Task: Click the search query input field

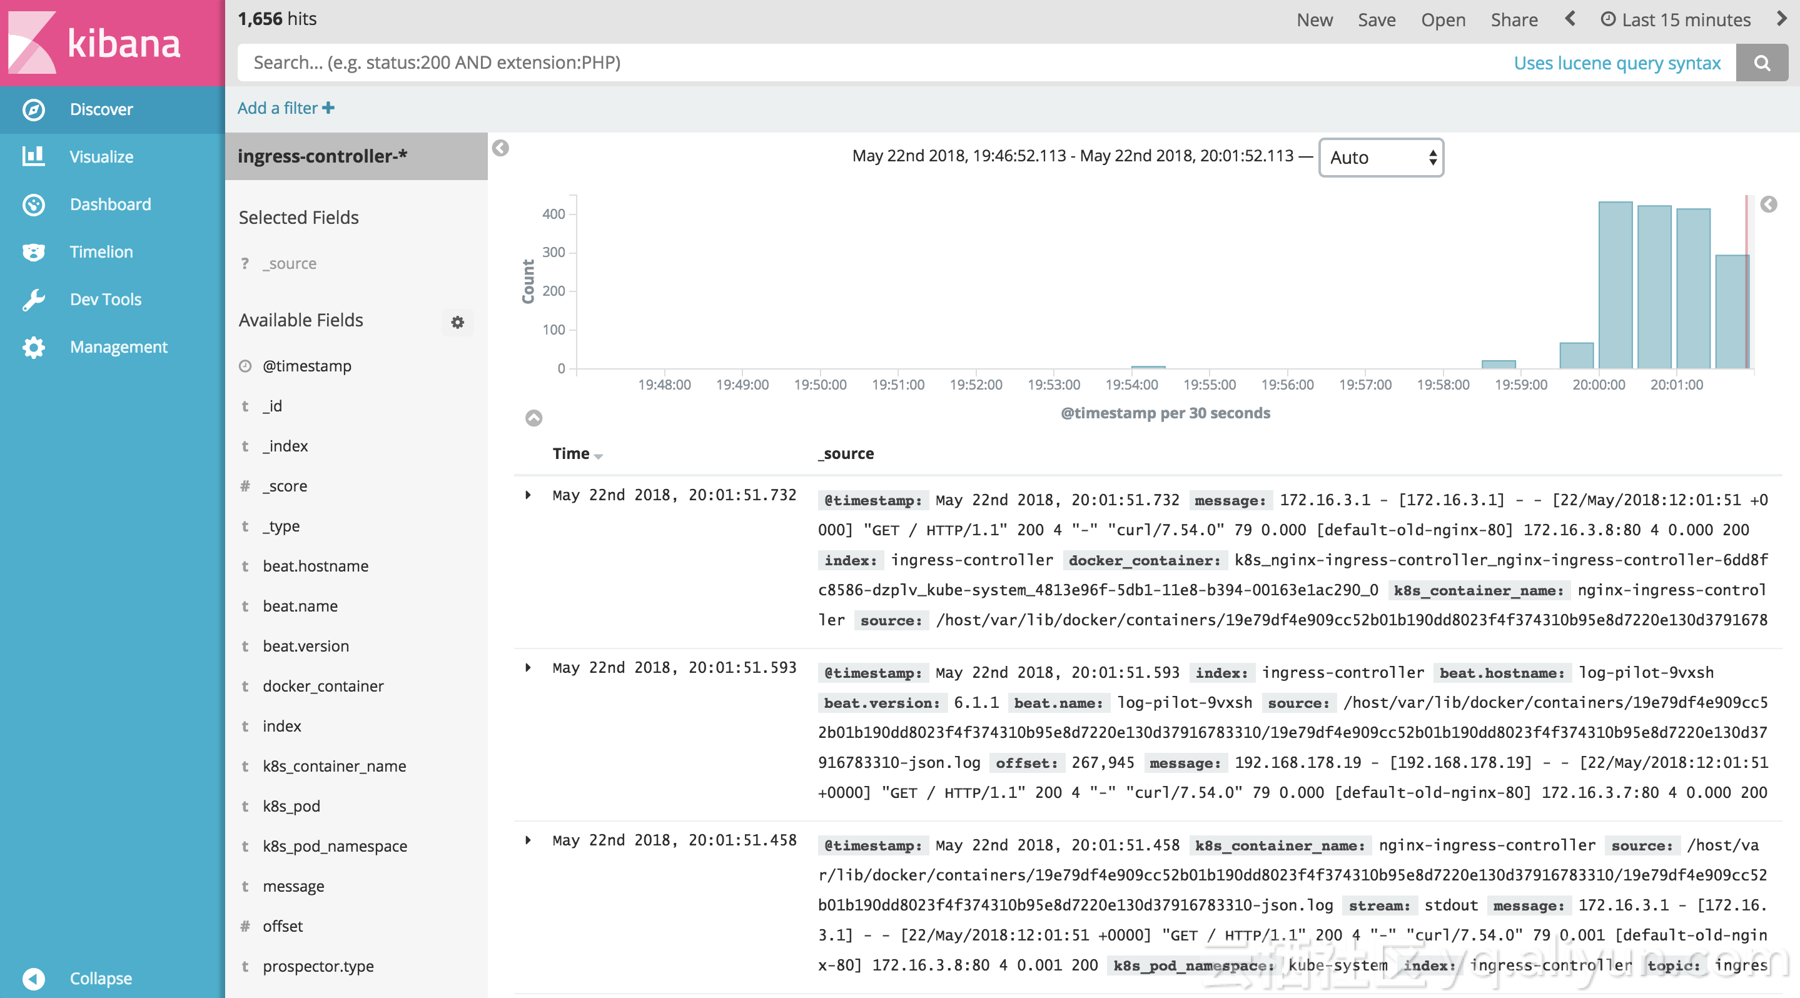Action: (x=839, y=63)
